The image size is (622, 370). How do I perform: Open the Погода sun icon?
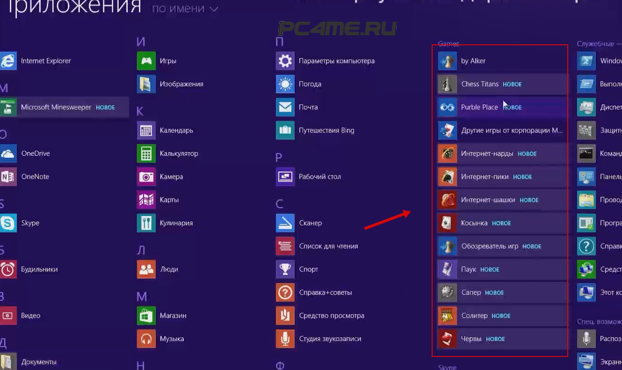coord(285,84)
